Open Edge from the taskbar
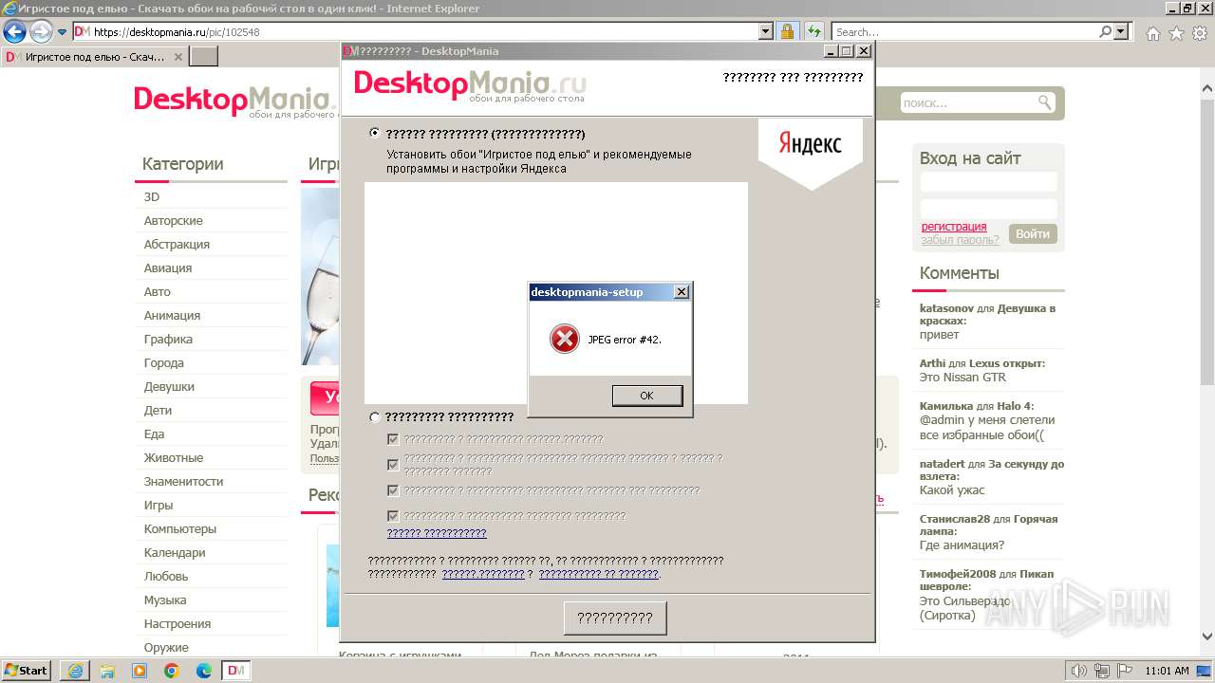This screenshot has width=1215, height=683. click(204, 671)
